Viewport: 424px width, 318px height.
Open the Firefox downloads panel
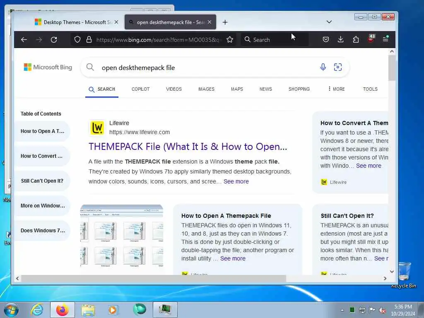tap(341, 40)
